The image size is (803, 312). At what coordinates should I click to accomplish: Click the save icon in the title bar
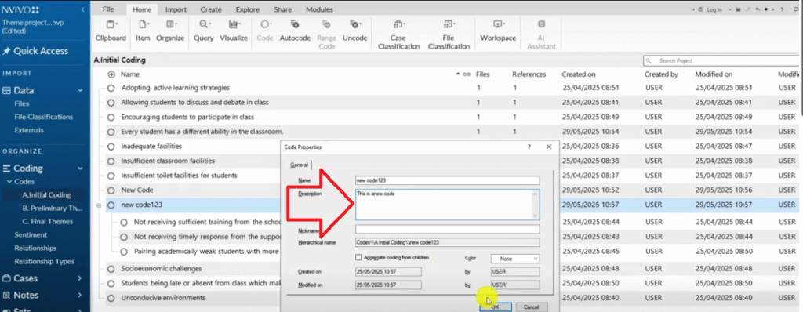point(739,9)
